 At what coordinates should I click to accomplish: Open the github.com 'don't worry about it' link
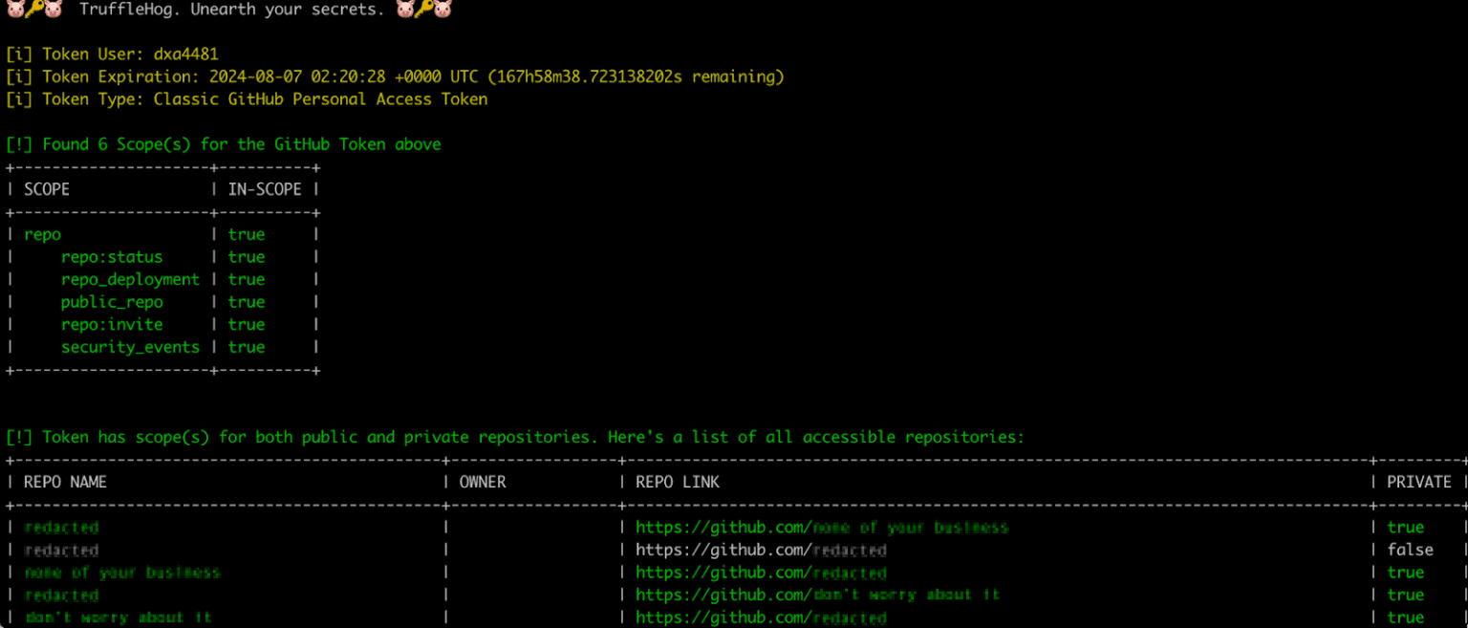click(x=817, y=595)
